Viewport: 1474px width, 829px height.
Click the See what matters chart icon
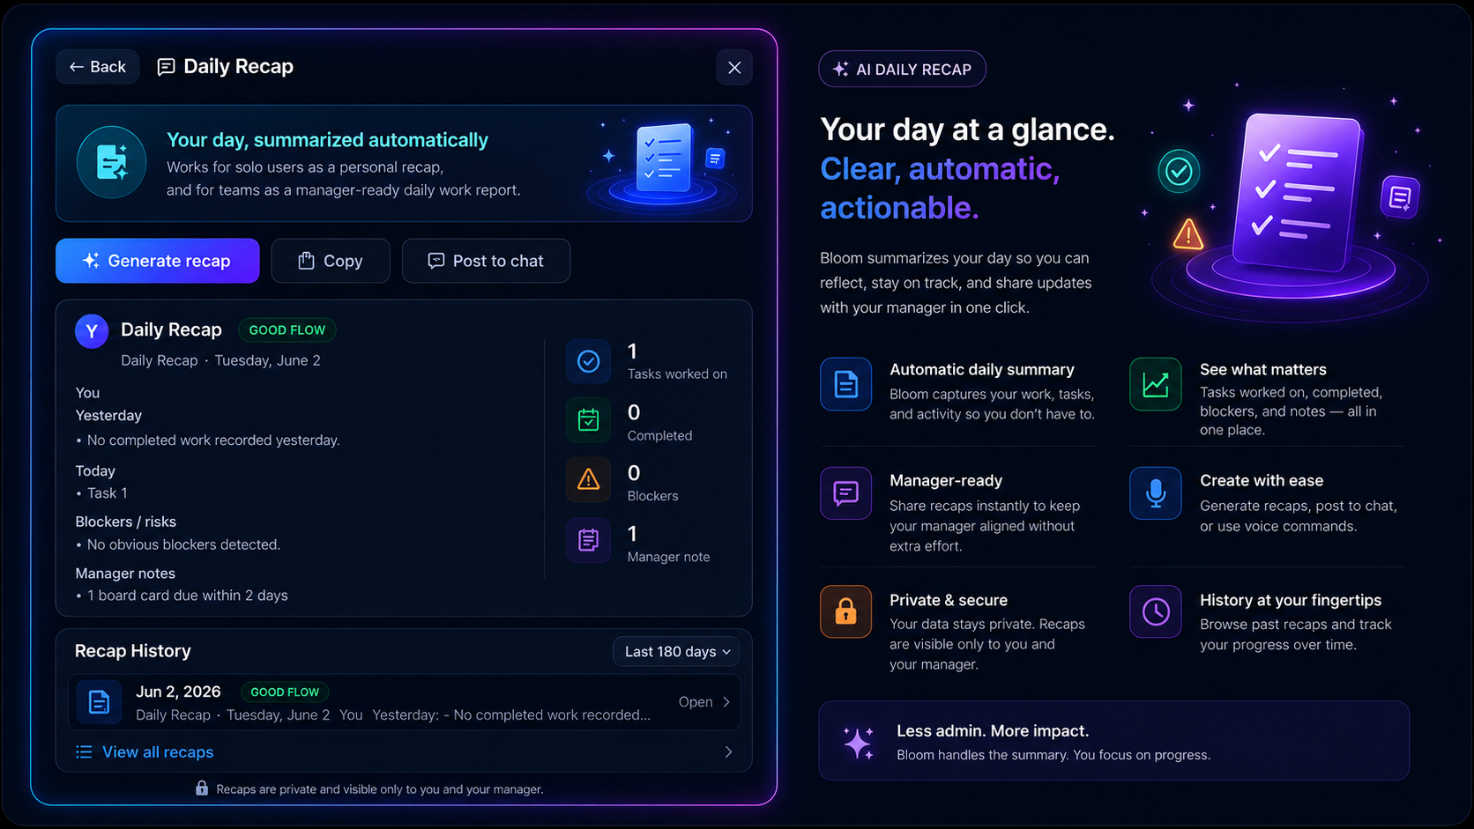point(1156,384)
